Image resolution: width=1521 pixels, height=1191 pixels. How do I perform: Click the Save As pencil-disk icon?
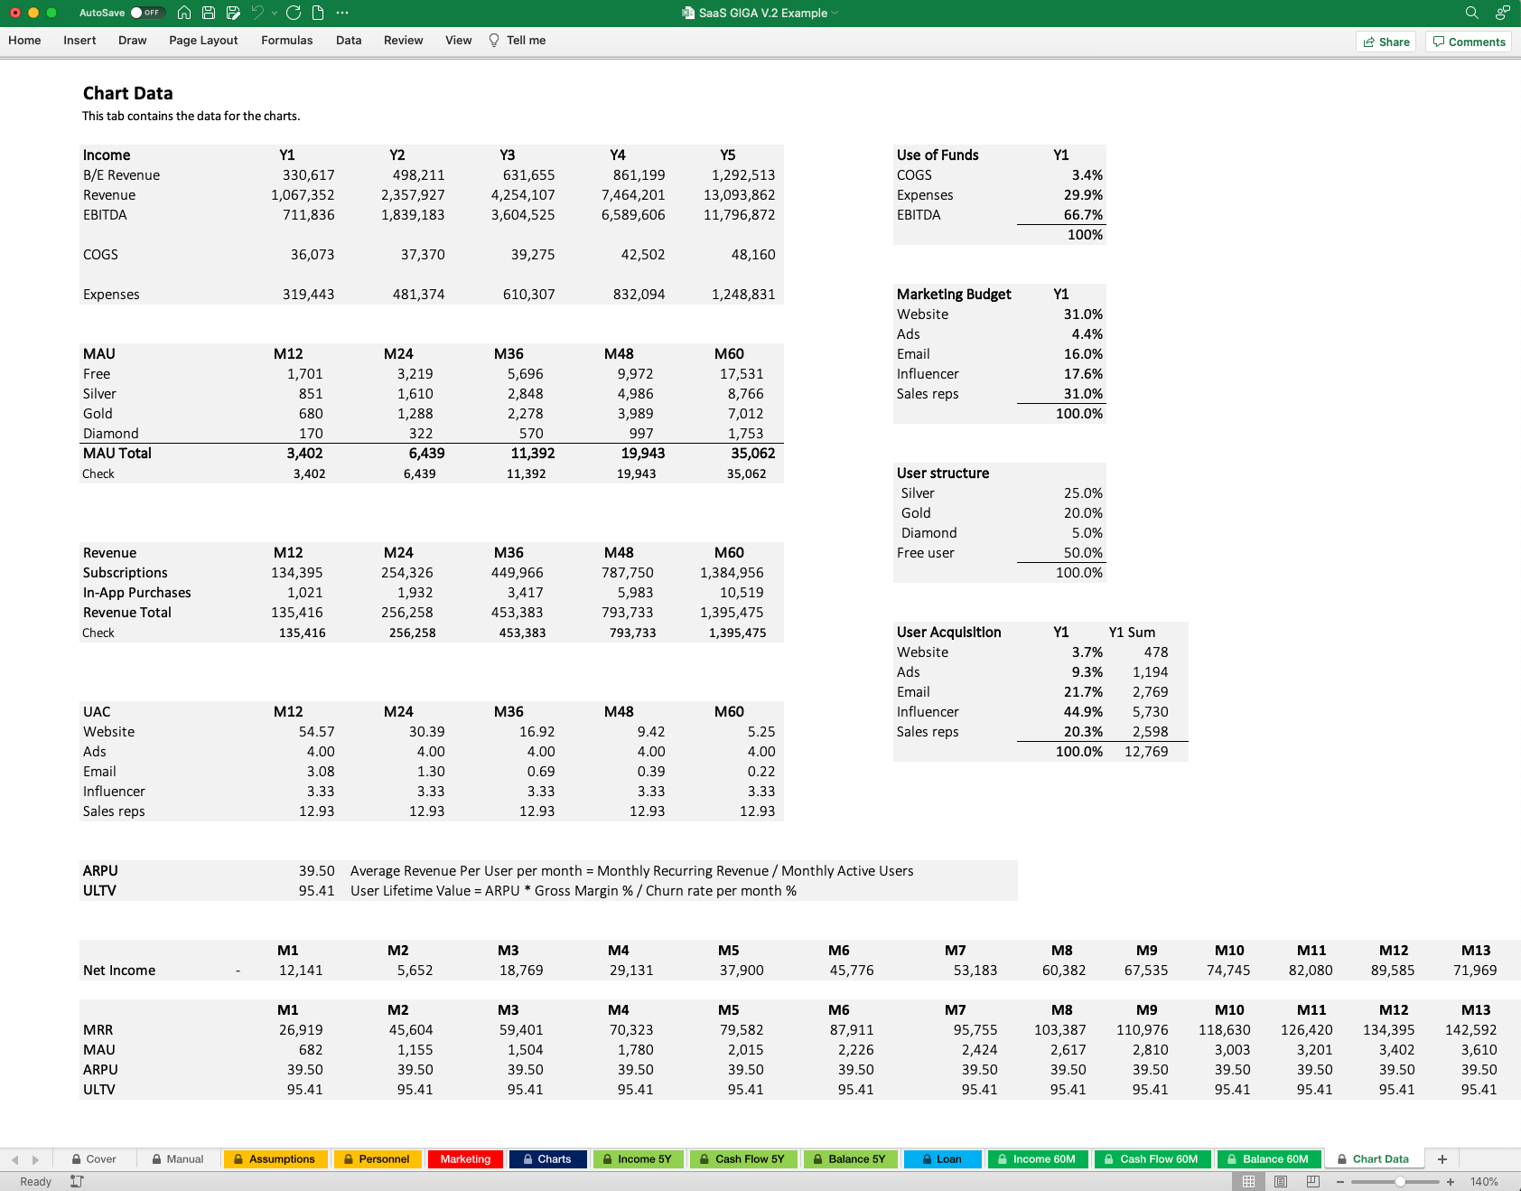[x=233, y=13]
